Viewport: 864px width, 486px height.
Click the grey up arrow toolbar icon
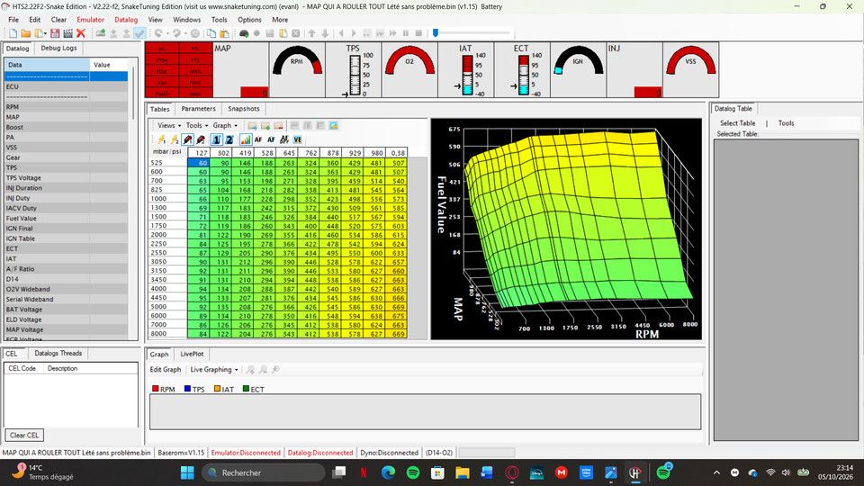pyautogui.click(x=312, y=33)
